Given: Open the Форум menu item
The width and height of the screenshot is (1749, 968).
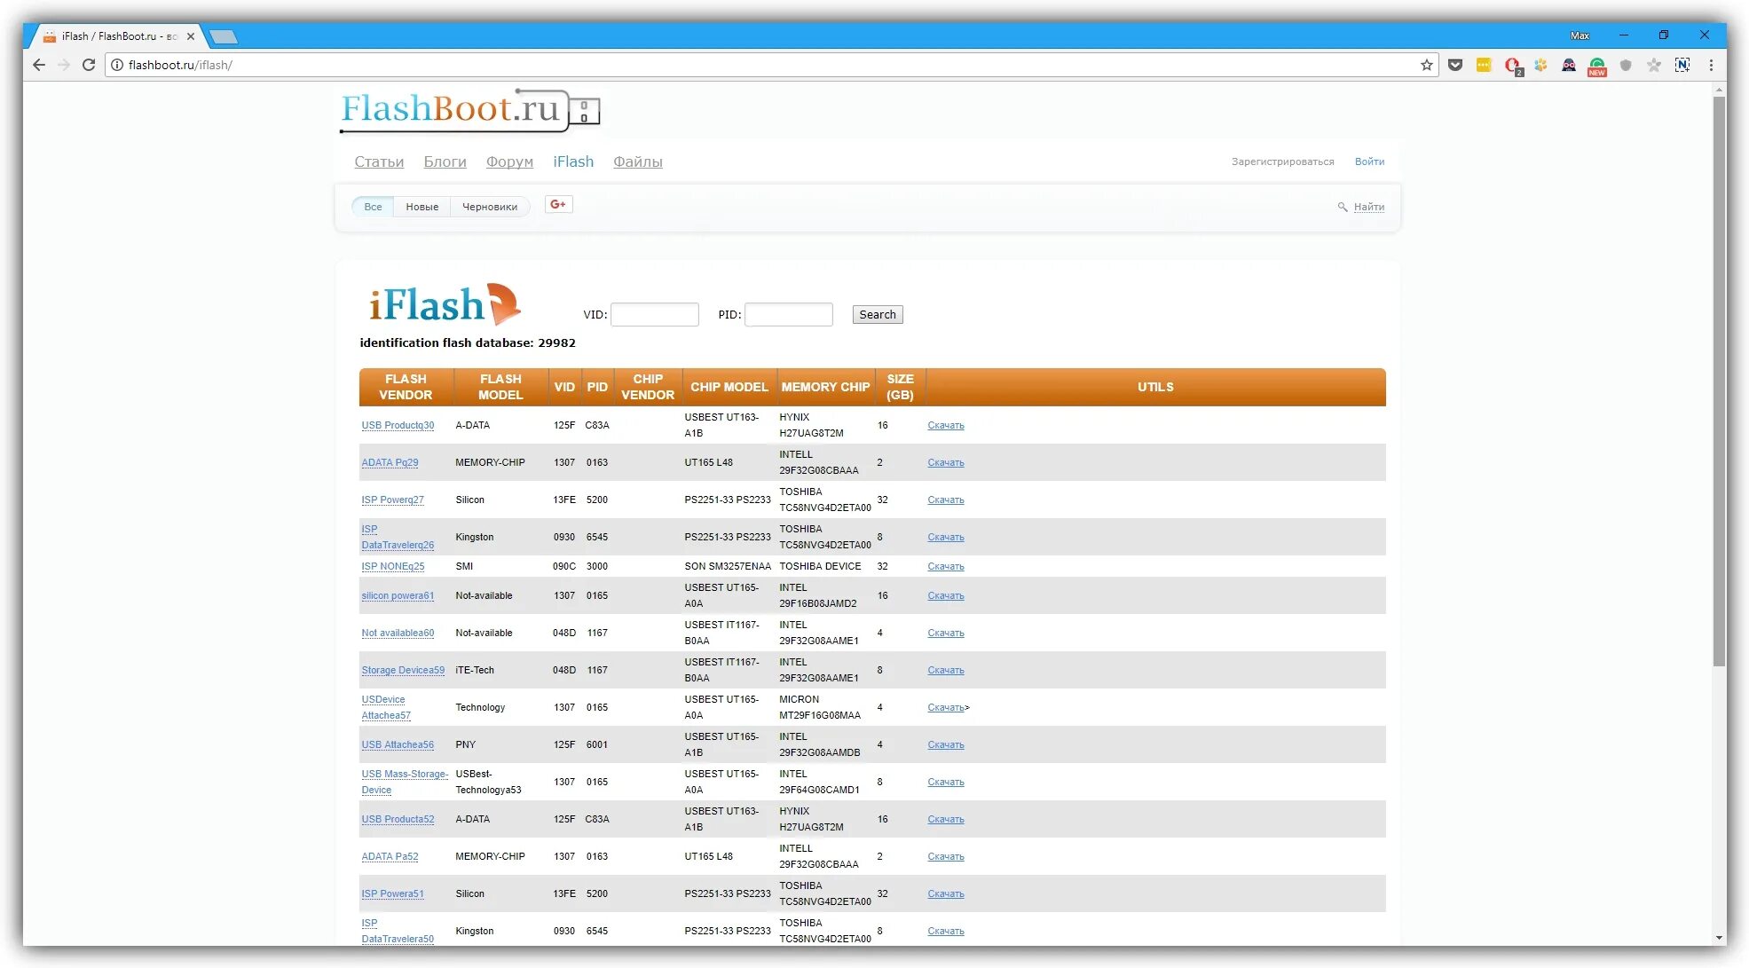Looking at the screenshot, I should 509,161.
